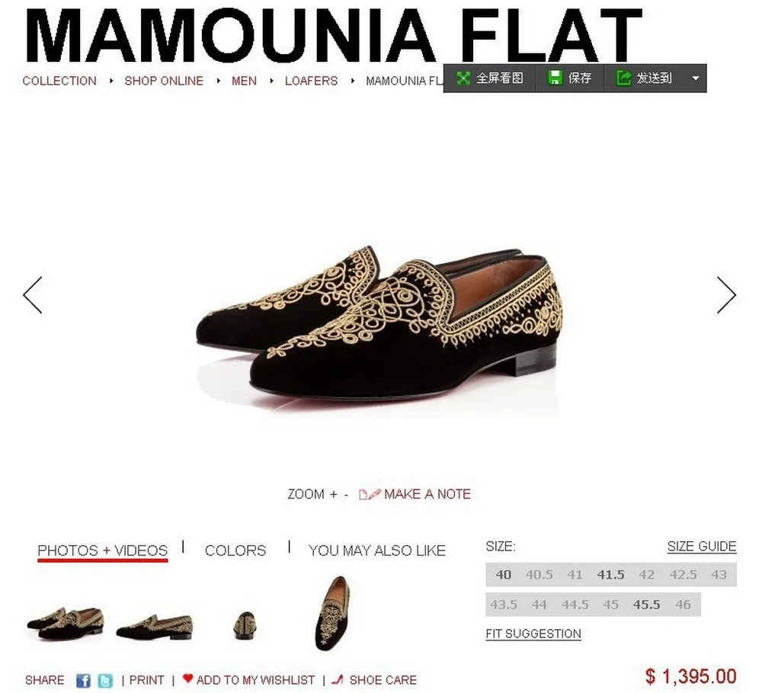Navigate to Loafers breadcrumb

(311, 81)
